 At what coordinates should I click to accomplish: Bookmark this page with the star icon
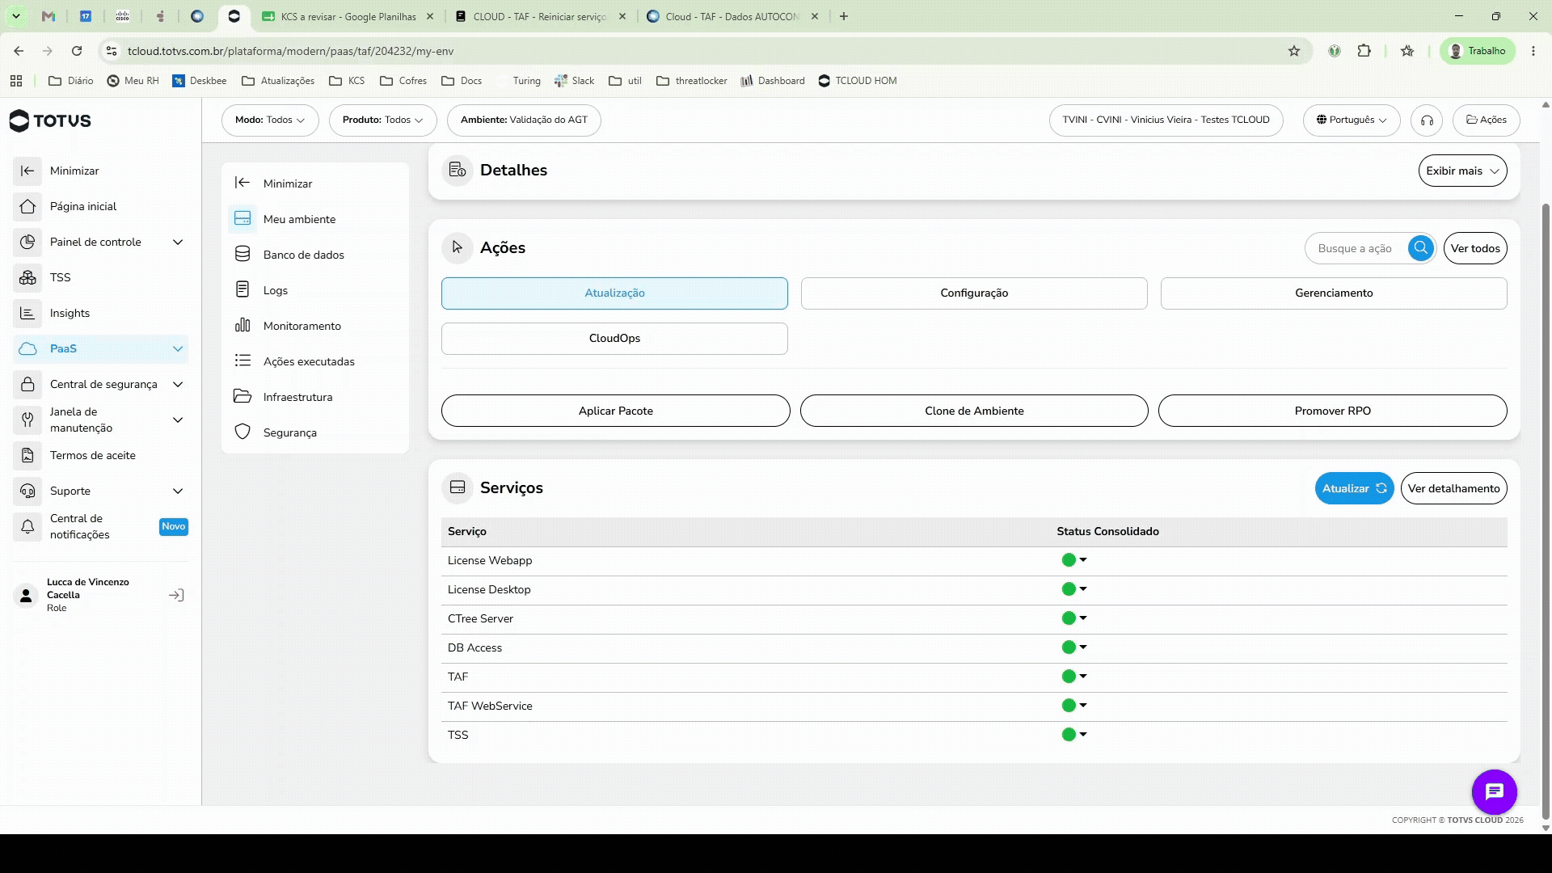(1293, 51)
